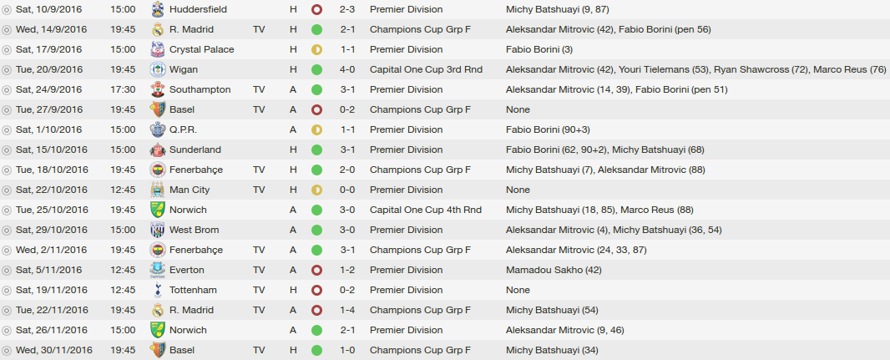Open the 4-0 result against Wigan
Viewport: 890px width, 360px height.
347,70
